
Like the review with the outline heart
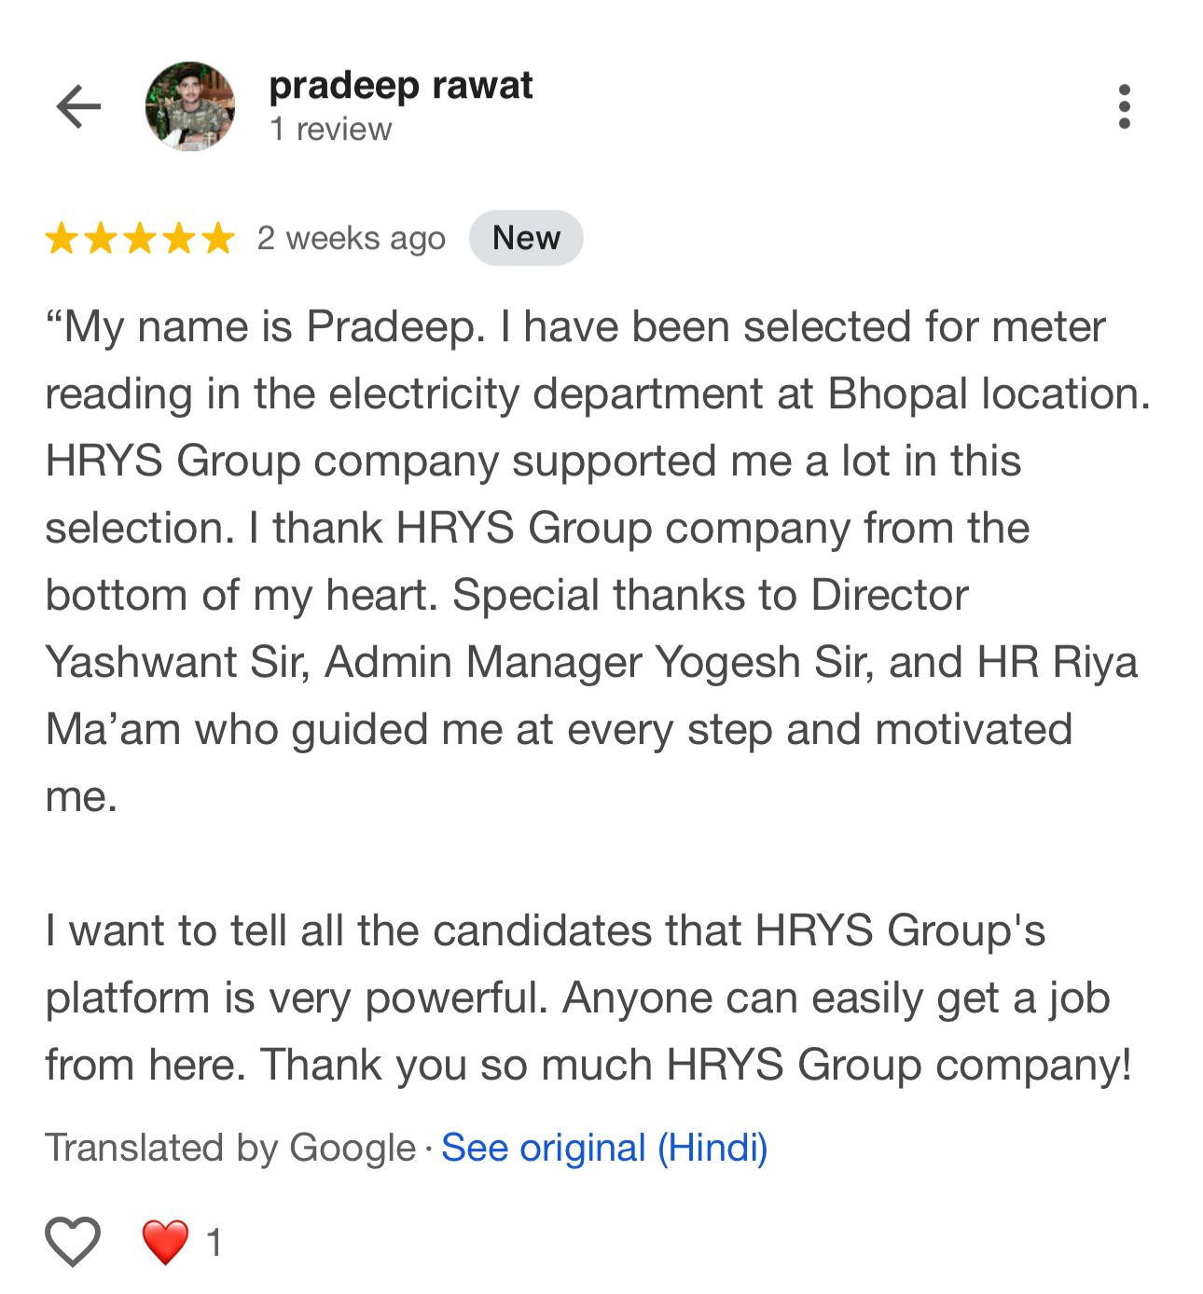coord(73,1242)
